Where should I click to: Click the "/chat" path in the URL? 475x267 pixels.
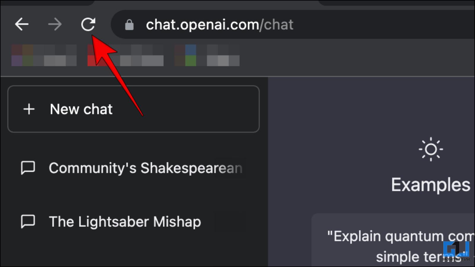[x=276, y=25]
